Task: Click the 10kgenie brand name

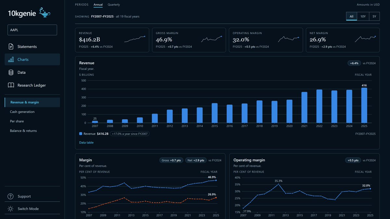Action: coord(22,13)
